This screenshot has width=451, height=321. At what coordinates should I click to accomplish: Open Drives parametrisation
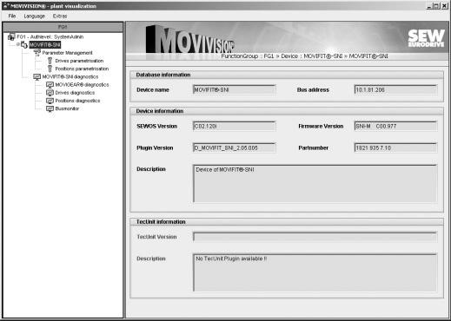point(79,61)
